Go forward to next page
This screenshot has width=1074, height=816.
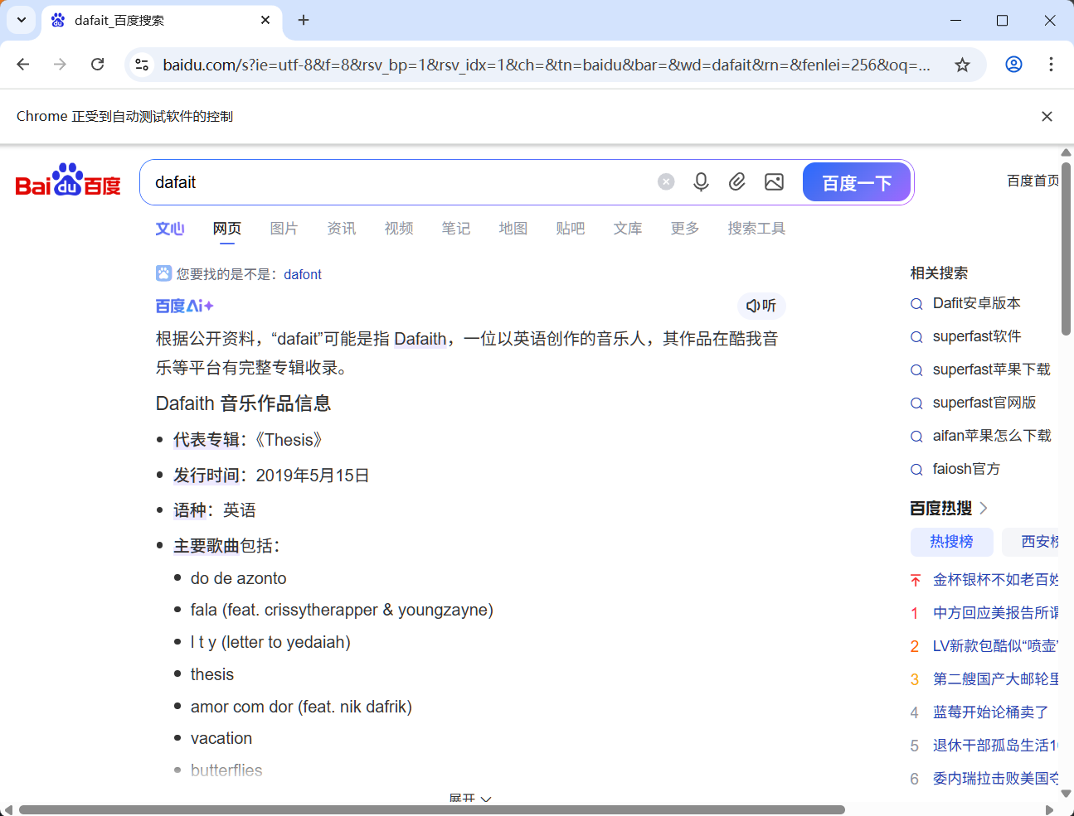click(x=60, y=65)
